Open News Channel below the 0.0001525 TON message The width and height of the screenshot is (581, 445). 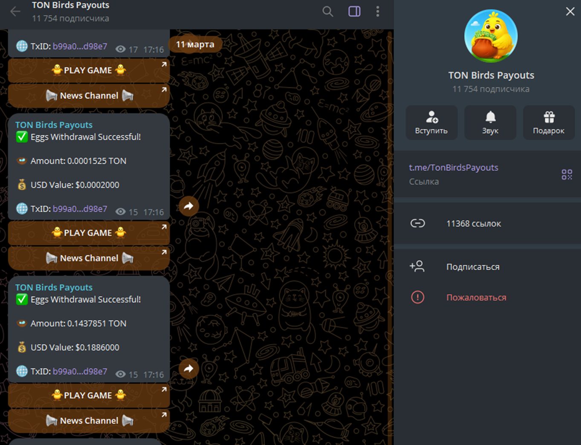[x=89, y=258]
